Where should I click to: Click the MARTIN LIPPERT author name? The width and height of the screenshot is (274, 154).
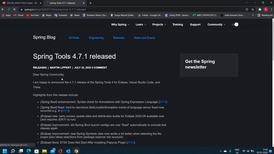60,68
